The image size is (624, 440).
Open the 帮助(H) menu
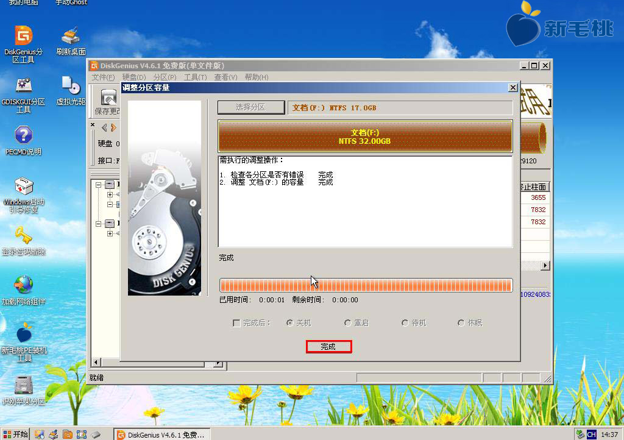257,77
